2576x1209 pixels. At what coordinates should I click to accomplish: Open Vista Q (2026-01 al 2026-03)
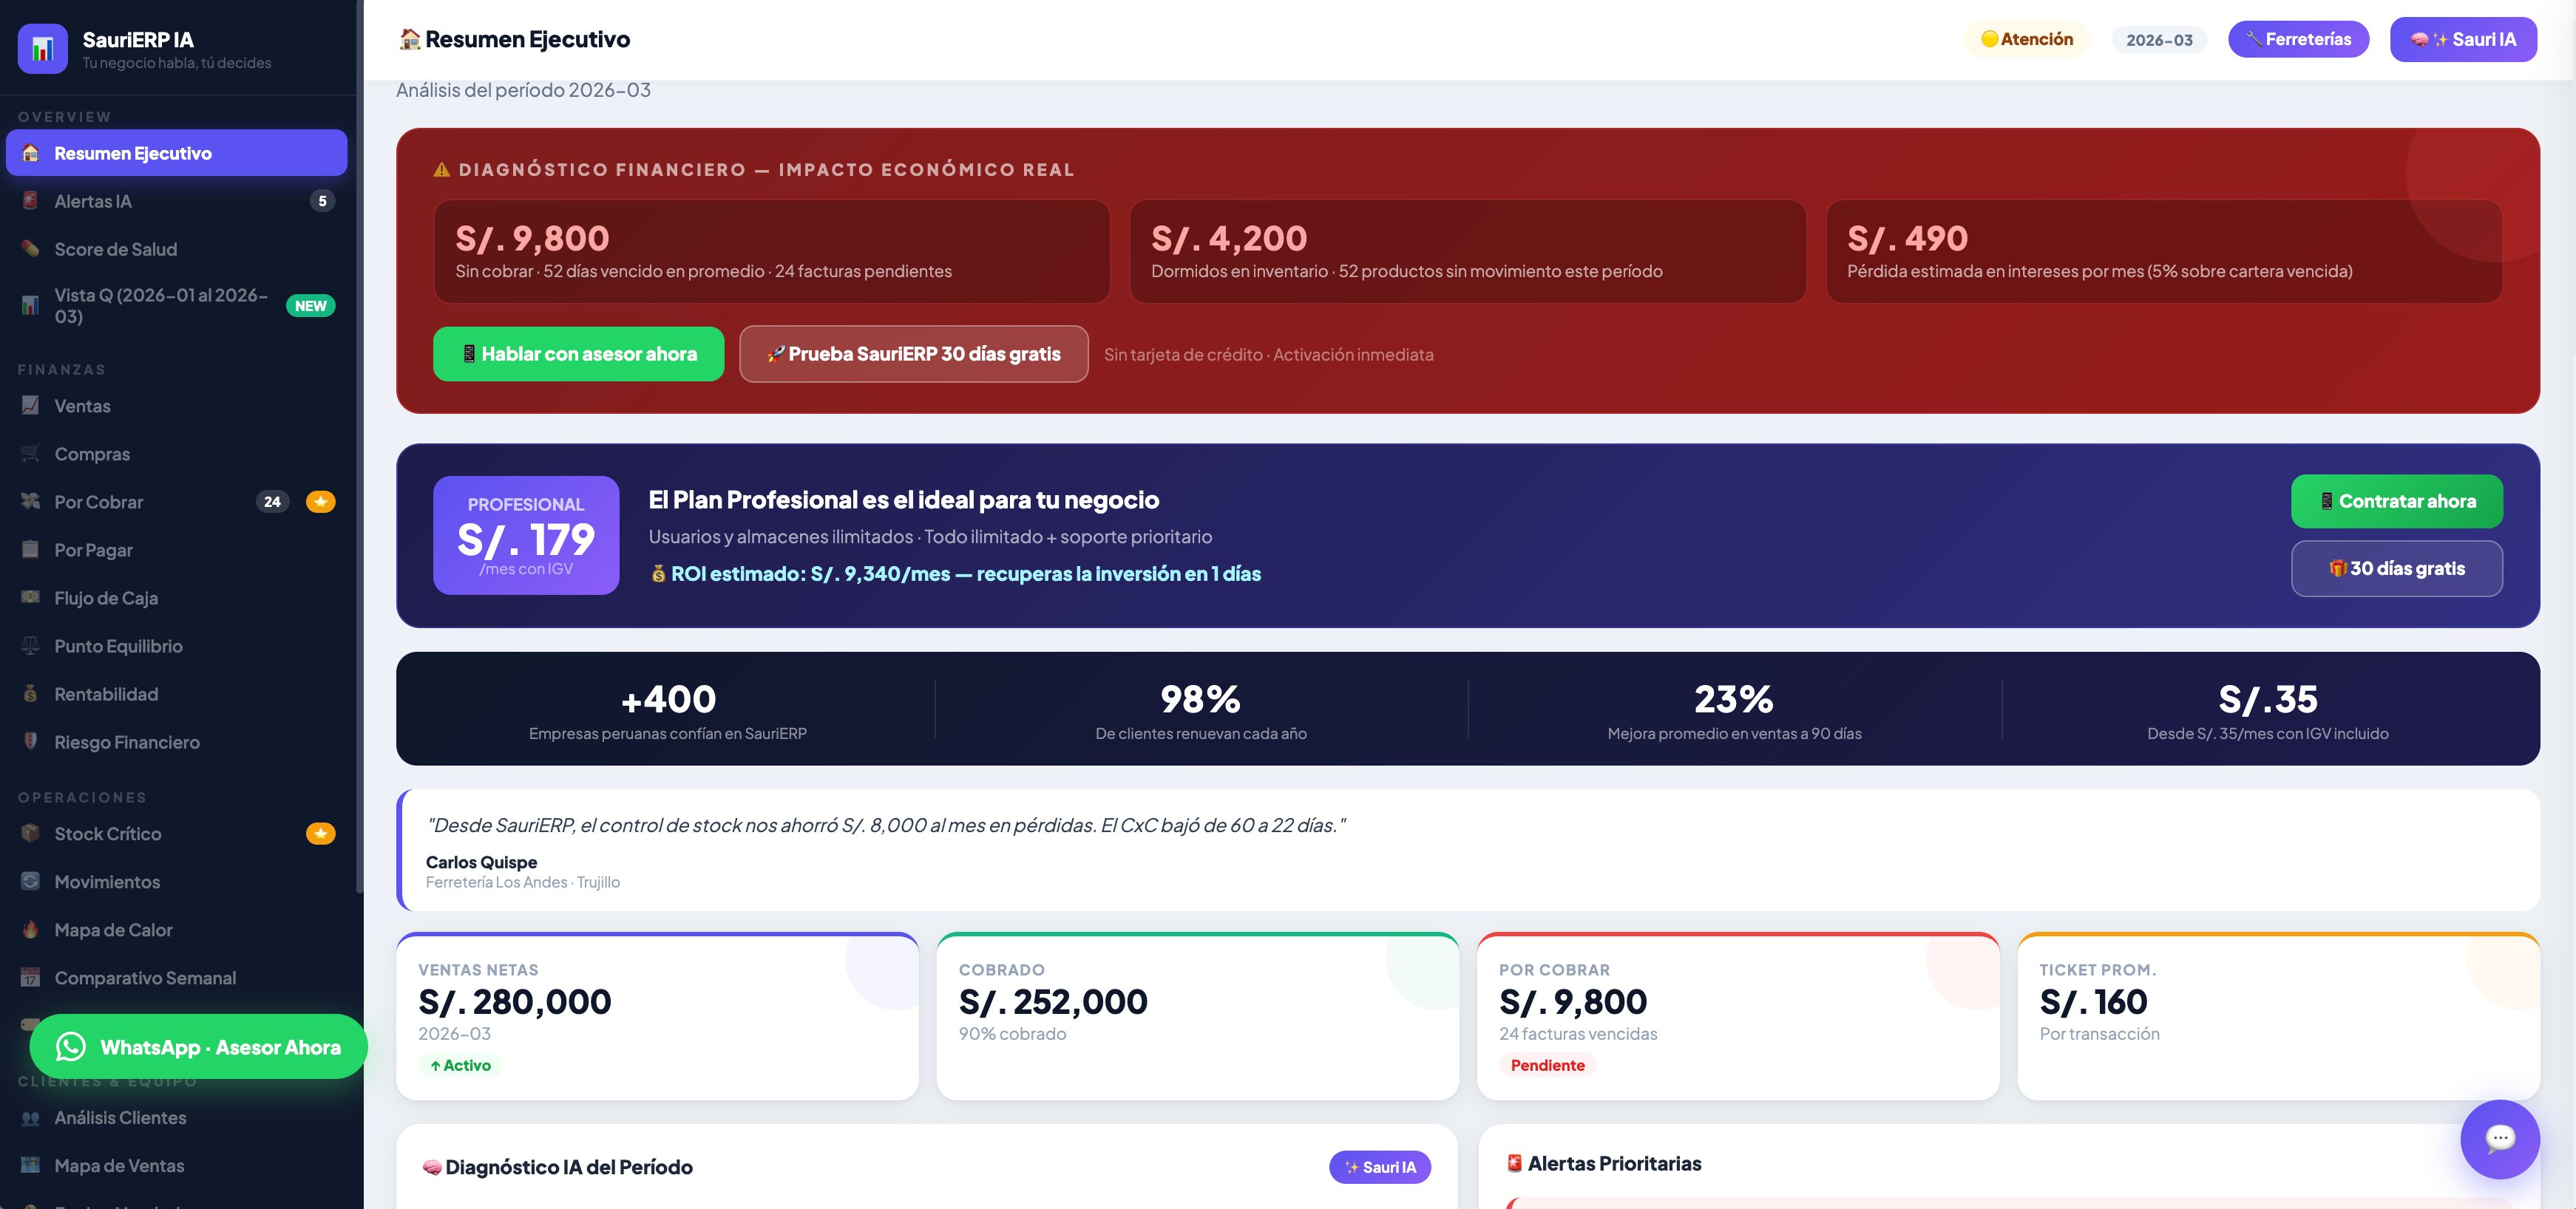tap(177, 306)
